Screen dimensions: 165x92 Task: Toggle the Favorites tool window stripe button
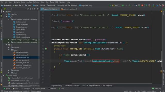[1, 81]
